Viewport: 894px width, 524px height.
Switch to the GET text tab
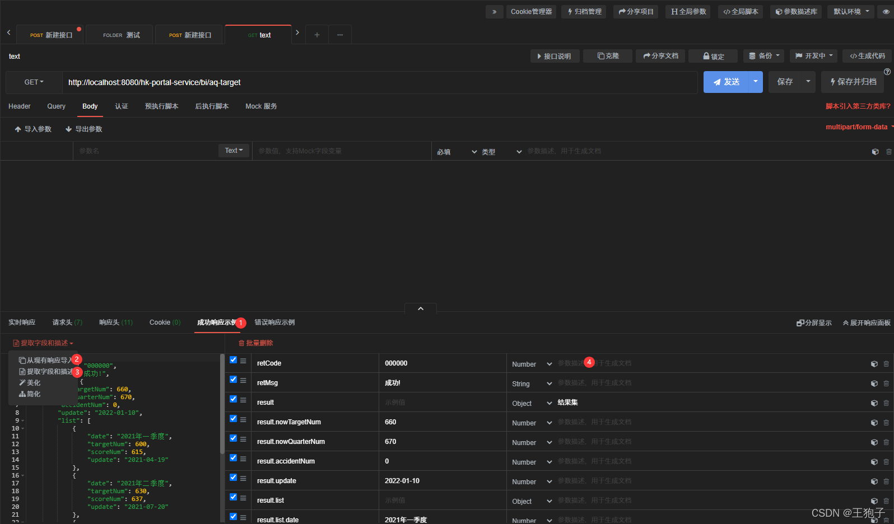coord(259,35)
